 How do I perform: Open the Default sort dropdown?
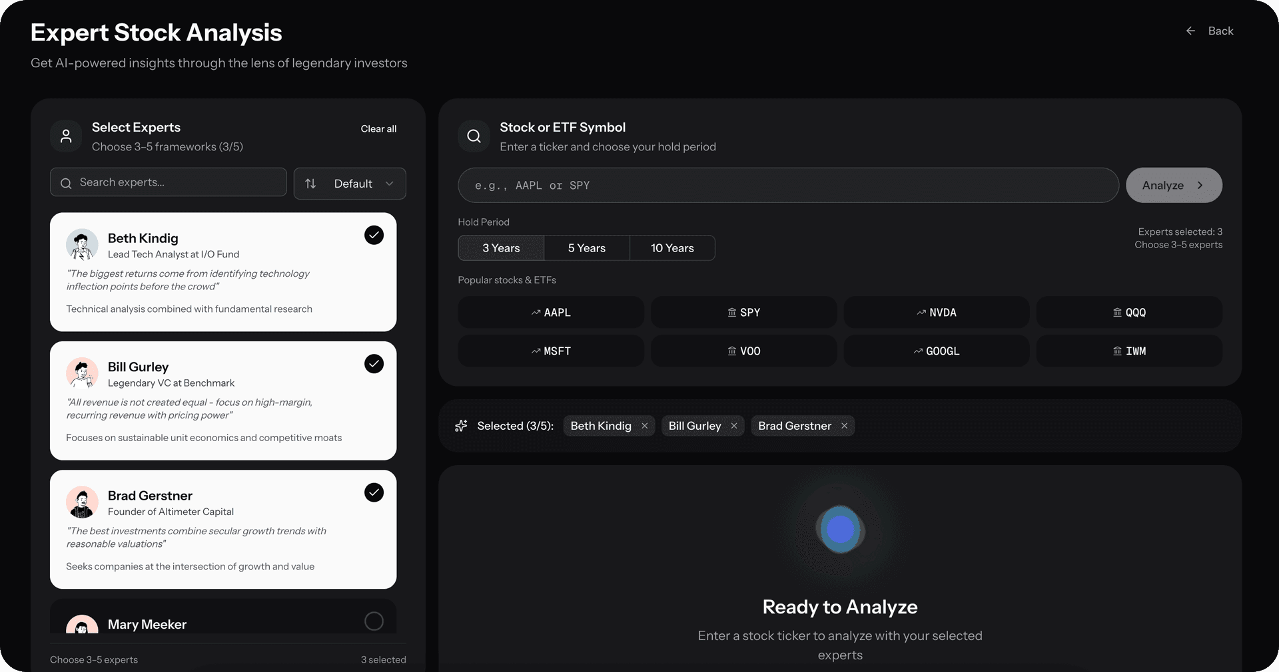click(363, 184)
